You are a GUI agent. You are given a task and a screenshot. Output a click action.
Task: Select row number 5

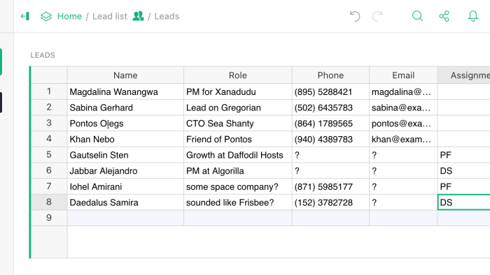coord(49,155)
